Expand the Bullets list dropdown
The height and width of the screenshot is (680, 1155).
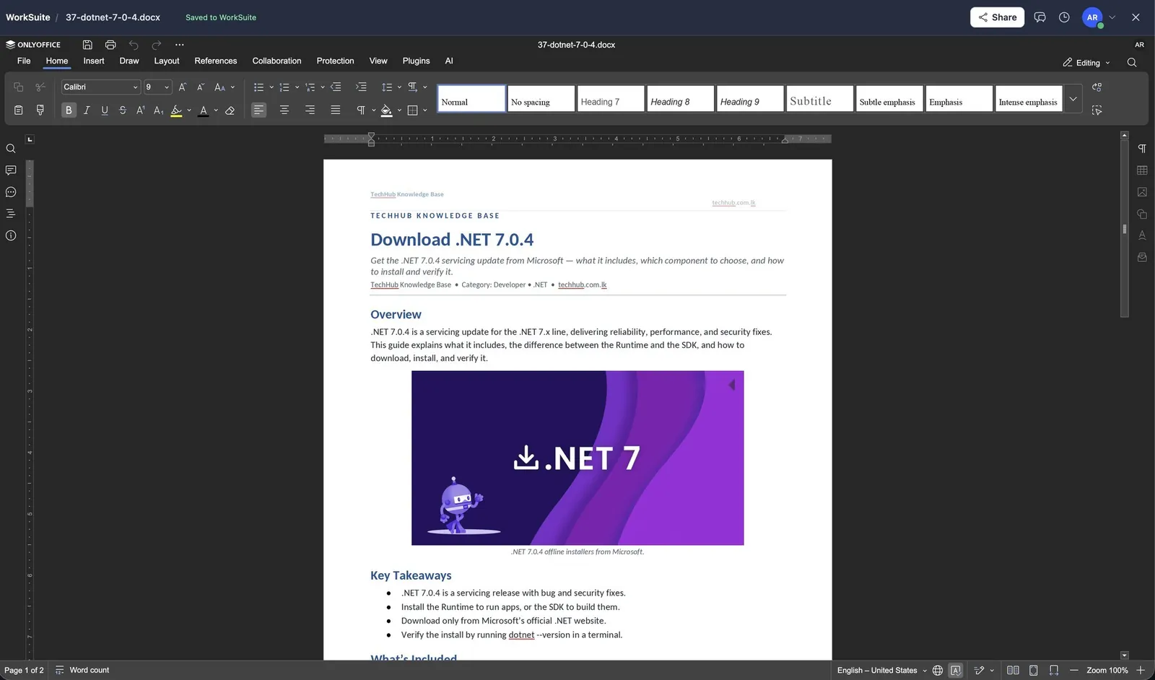tap(271, 87)
